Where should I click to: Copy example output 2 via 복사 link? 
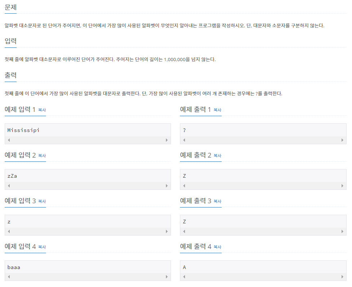(x=217, y=155)
